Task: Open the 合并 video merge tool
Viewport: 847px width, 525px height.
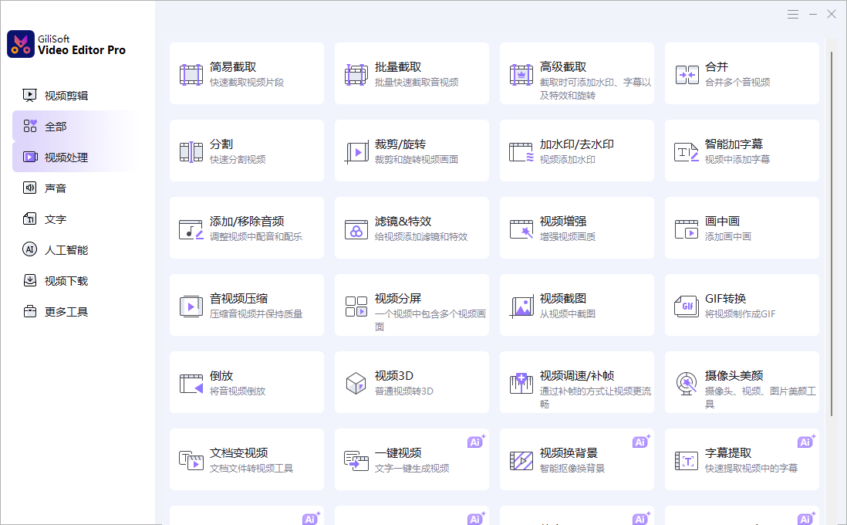Action: [x=741, y=73]
